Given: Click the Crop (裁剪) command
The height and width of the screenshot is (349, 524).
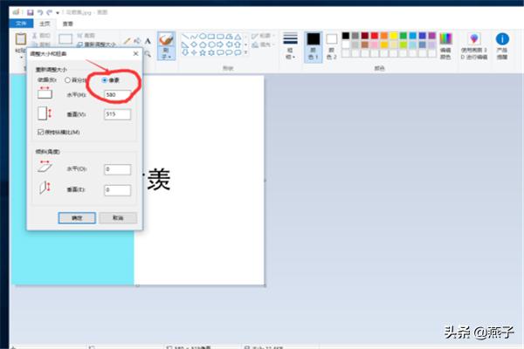Looking at the screenshot, I should [86, 36].
